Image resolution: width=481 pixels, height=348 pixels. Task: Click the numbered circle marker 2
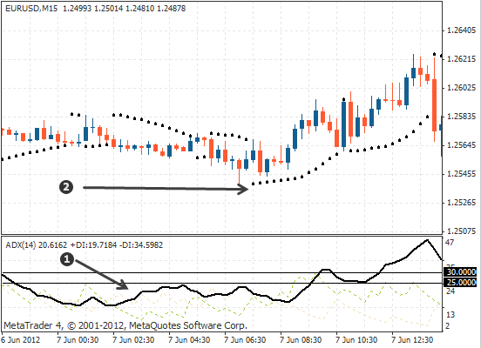coord(66,187)
